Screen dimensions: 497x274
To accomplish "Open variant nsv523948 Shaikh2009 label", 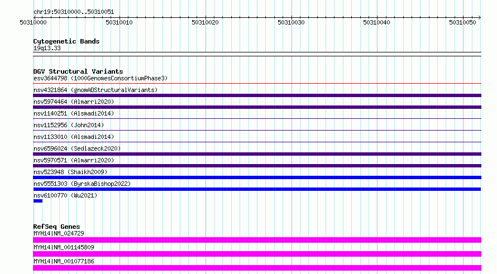I will 70,172.
